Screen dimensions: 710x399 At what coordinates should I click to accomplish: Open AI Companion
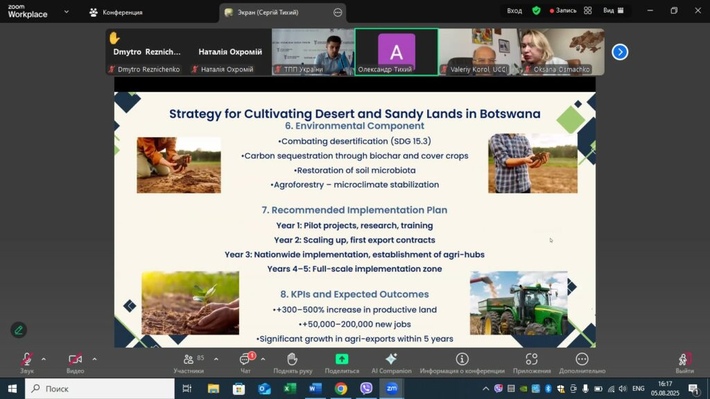pos(391,360)
